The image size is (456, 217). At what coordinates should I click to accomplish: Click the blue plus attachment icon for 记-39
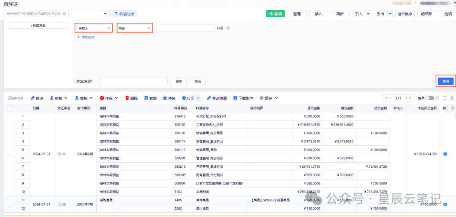(x=445, y=154)
